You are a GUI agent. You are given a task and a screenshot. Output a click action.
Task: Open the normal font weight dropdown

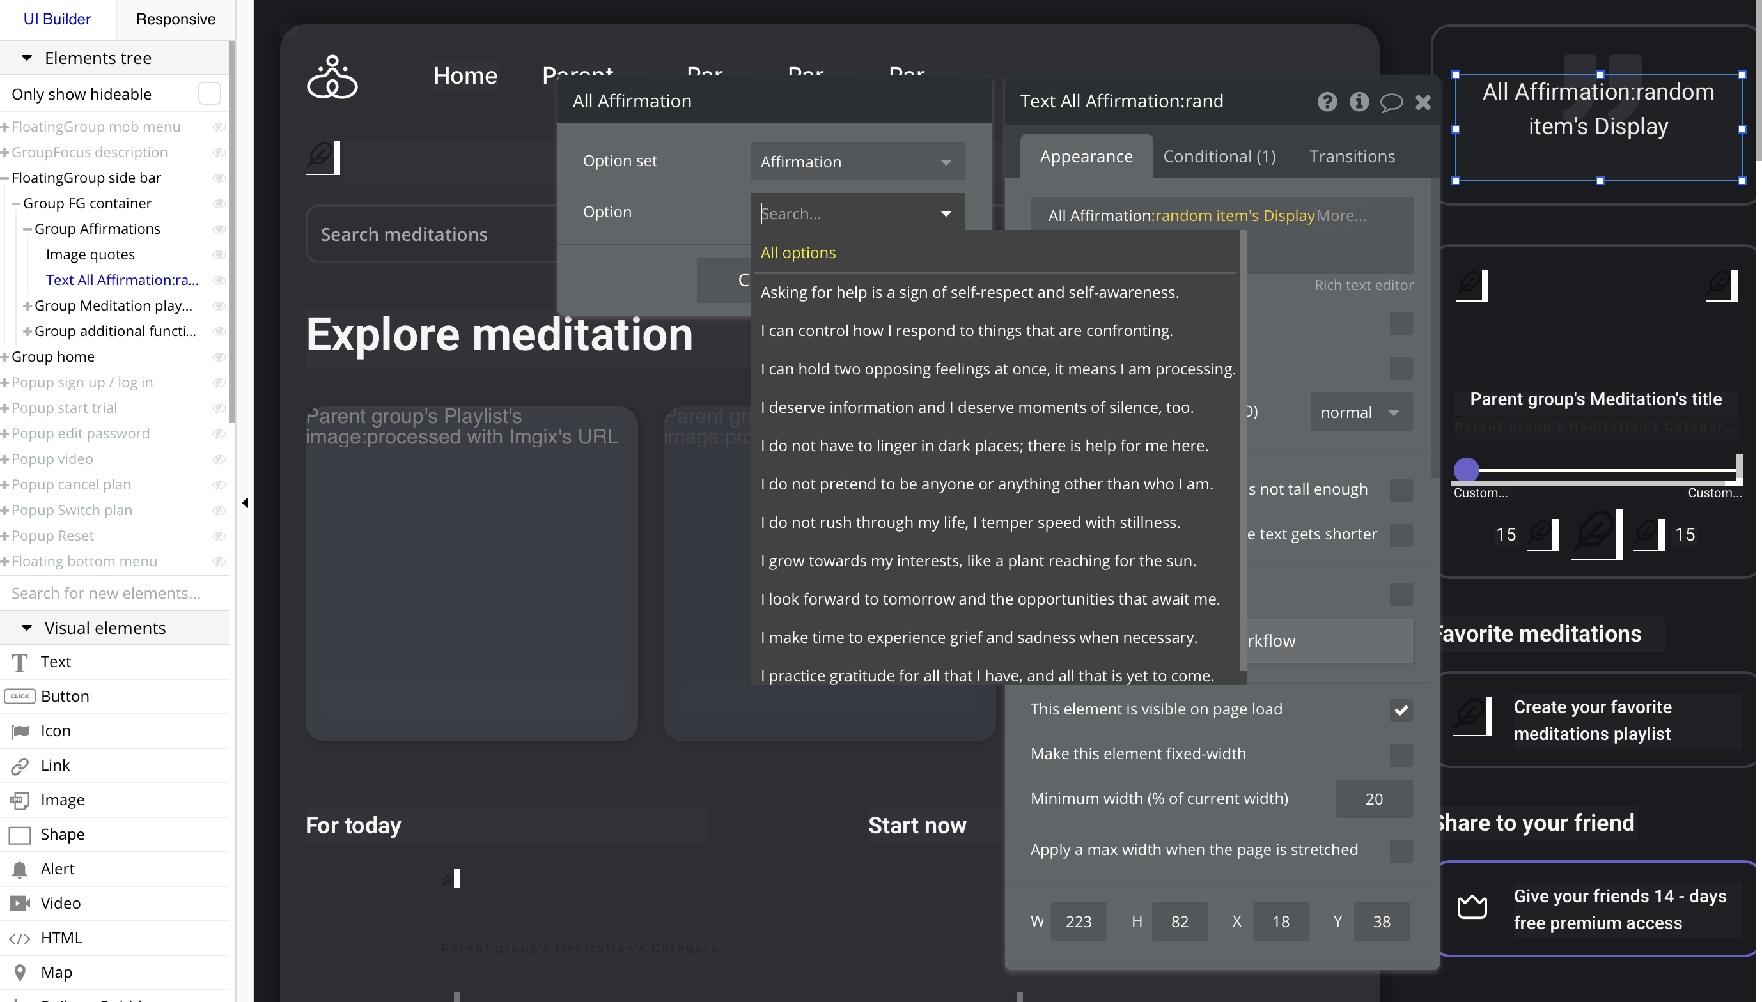point(1360,412)
